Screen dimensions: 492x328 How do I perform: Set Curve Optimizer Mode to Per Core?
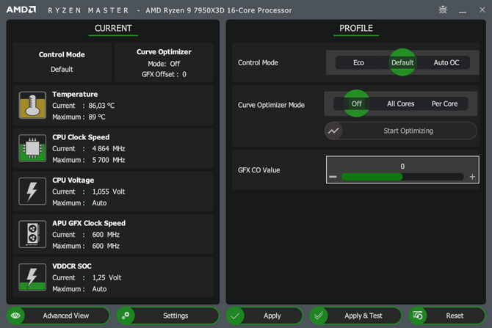444,103
